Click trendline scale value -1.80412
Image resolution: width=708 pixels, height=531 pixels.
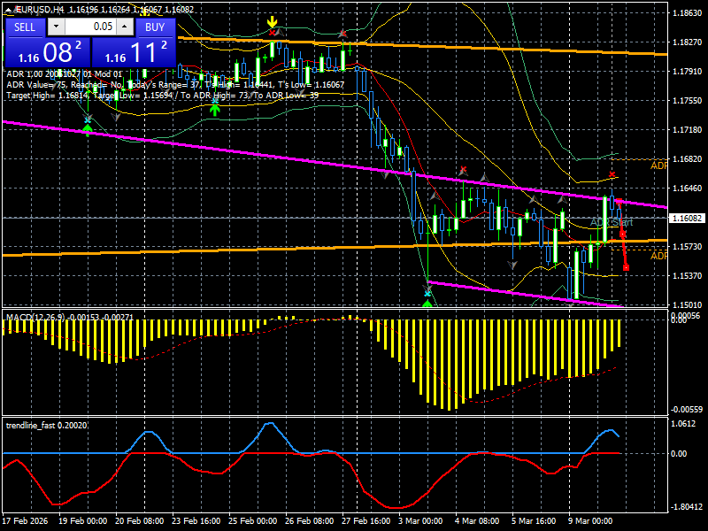(x=687, y=507)
